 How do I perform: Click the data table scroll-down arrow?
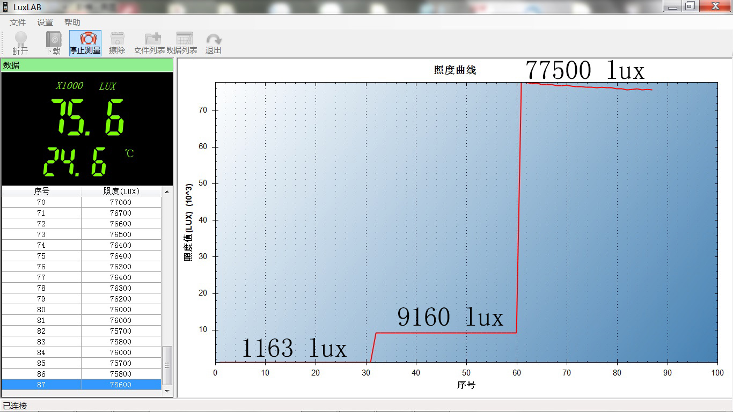167,391
